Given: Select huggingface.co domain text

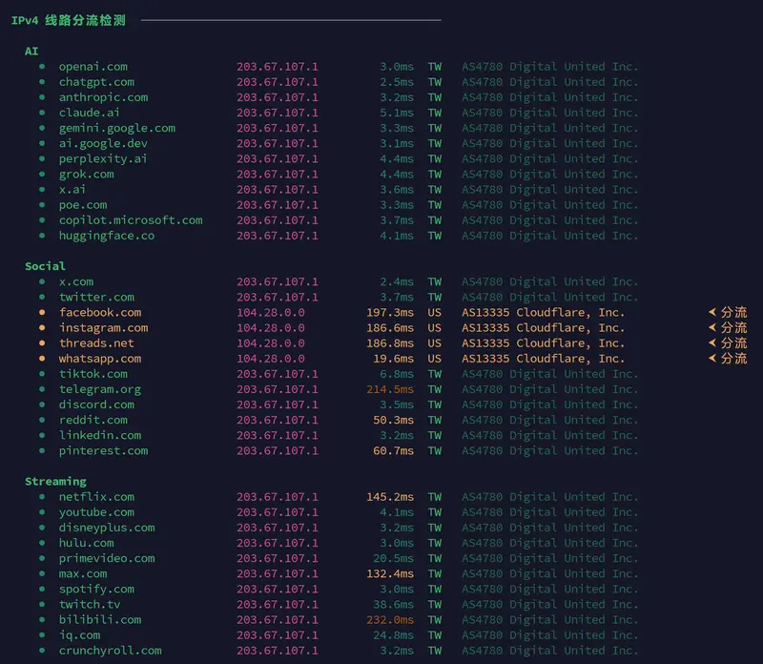Looking at the screenshot, I should (107, 236).
